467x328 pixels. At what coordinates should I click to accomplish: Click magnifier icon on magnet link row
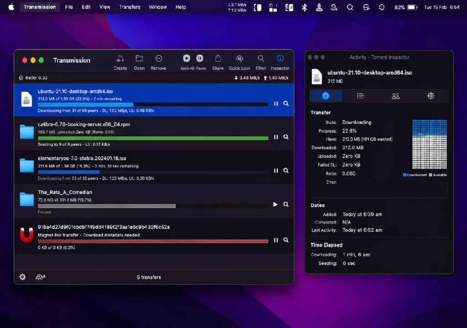pos(286,240)
